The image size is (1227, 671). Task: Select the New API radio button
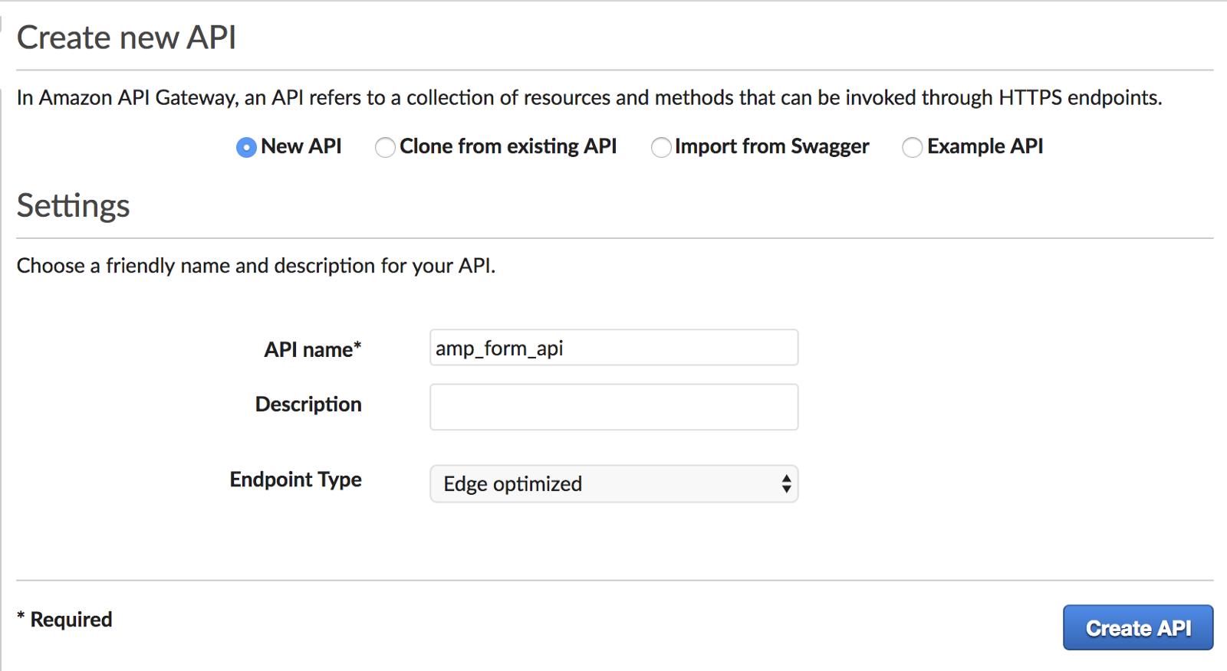click(246, 147)
